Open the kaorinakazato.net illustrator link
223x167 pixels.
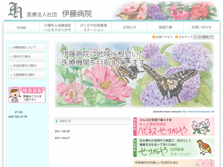point(198,112)
